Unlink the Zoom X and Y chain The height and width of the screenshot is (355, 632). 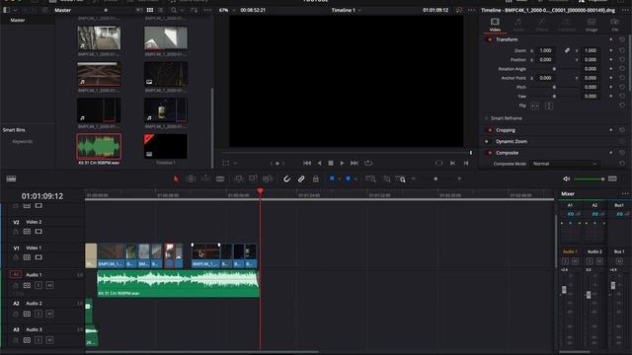pos(567,50)
